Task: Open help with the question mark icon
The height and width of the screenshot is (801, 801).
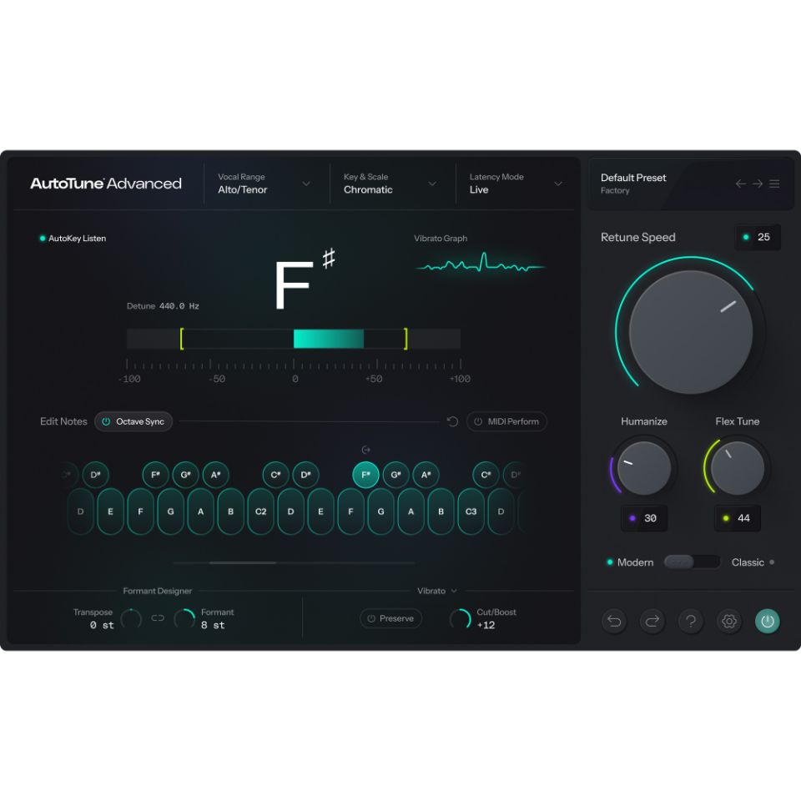Action: pos(691,621)
